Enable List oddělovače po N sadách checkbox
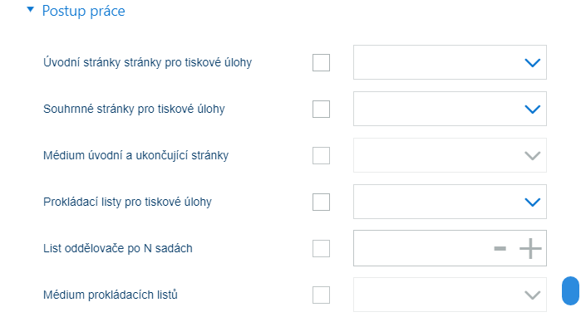This screenshot has height=317, width=581. (321, 248)
